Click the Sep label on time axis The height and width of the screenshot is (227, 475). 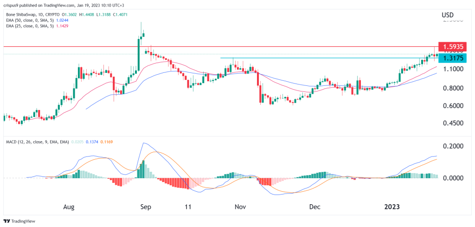coord(146,208)
